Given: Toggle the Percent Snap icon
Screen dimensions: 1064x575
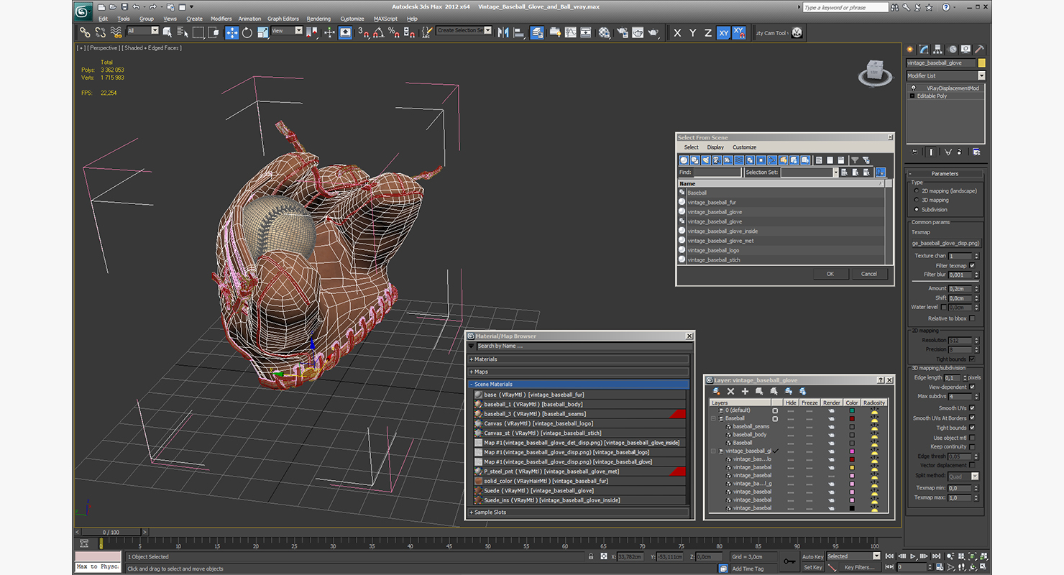Looking at the screenshot, I should [x=394, y=32].
